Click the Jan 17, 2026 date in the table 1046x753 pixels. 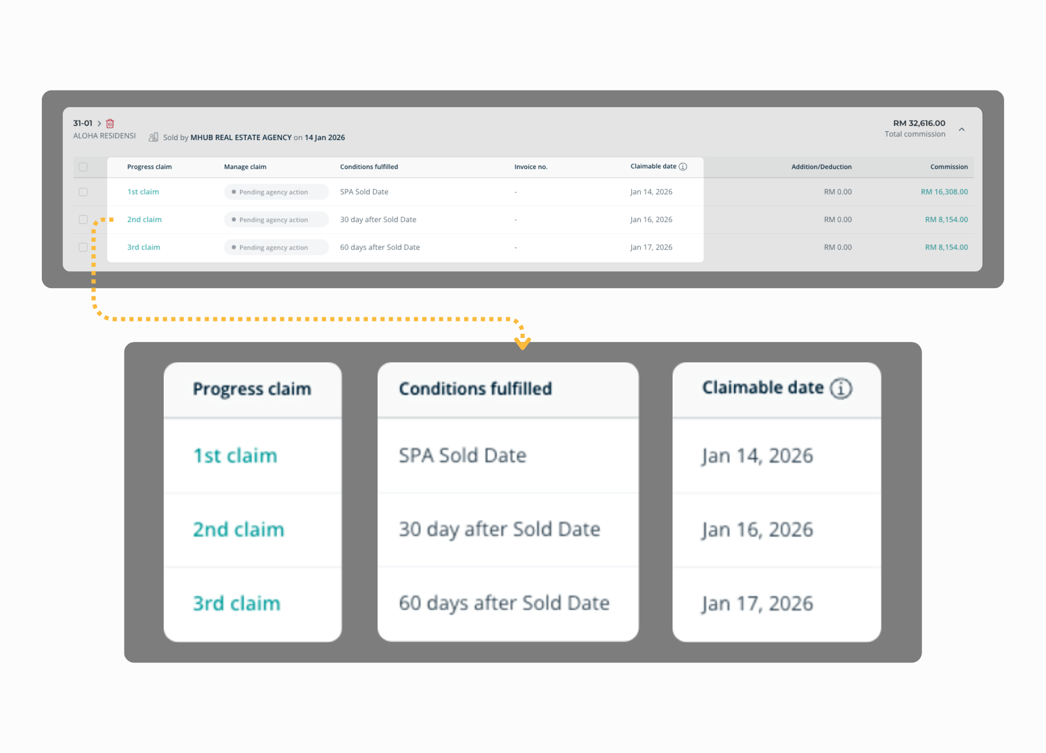click(651, 247)
